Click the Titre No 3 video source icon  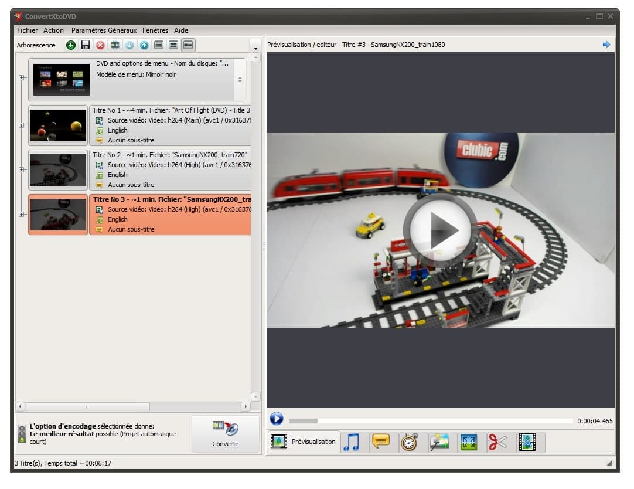(99, 209)
